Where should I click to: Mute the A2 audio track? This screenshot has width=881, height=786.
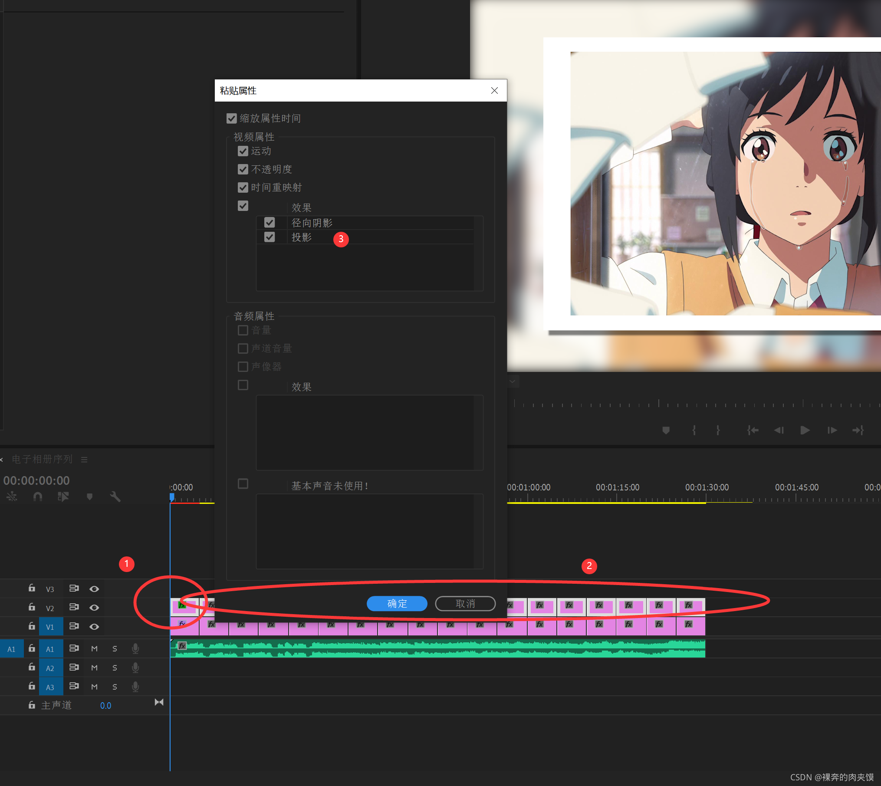[94, 668]
